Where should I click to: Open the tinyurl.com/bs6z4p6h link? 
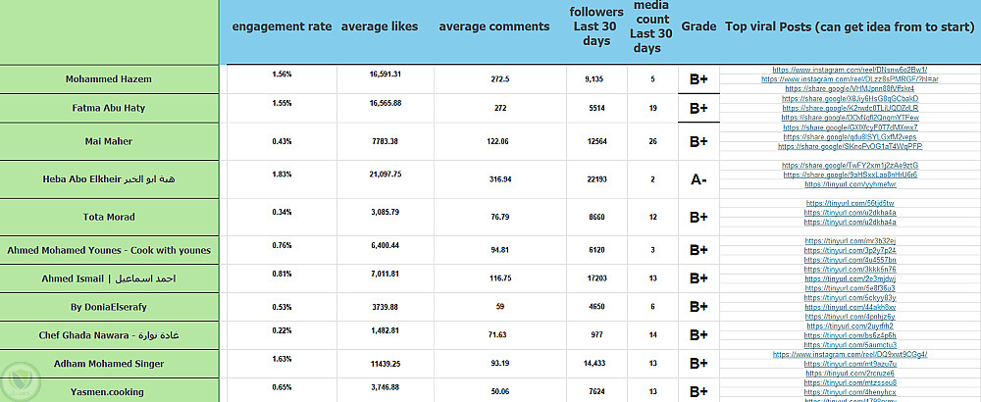[850, 335]
